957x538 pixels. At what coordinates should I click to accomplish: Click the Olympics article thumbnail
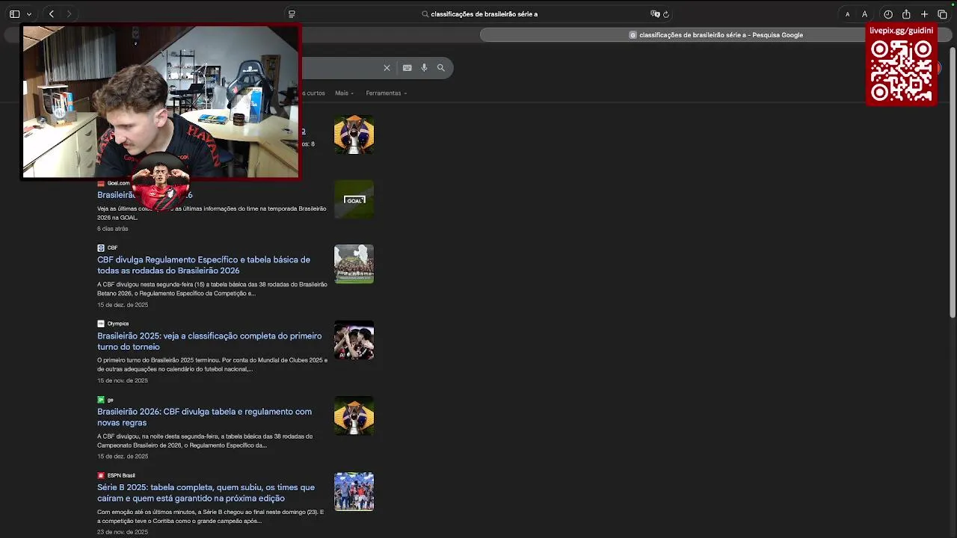click(354, 340)
